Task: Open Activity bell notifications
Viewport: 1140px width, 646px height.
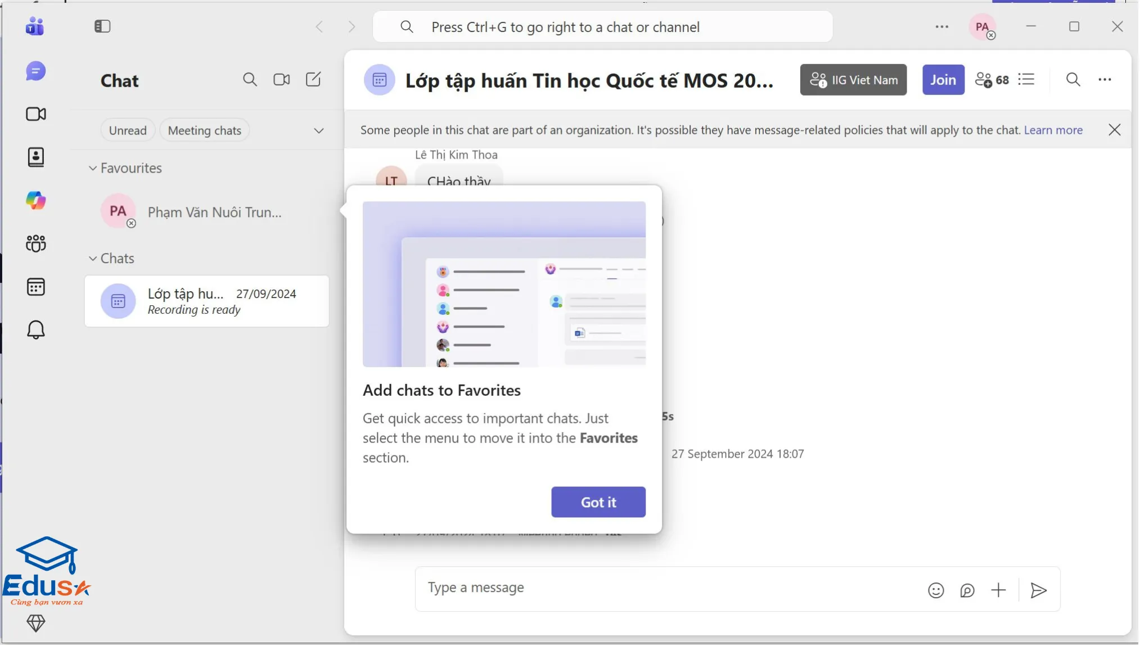Action: (x=35, y=329)
